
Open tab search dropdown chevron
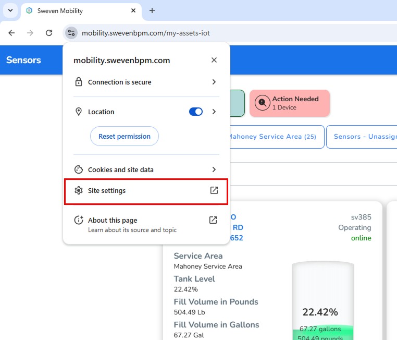click(10, 10)
